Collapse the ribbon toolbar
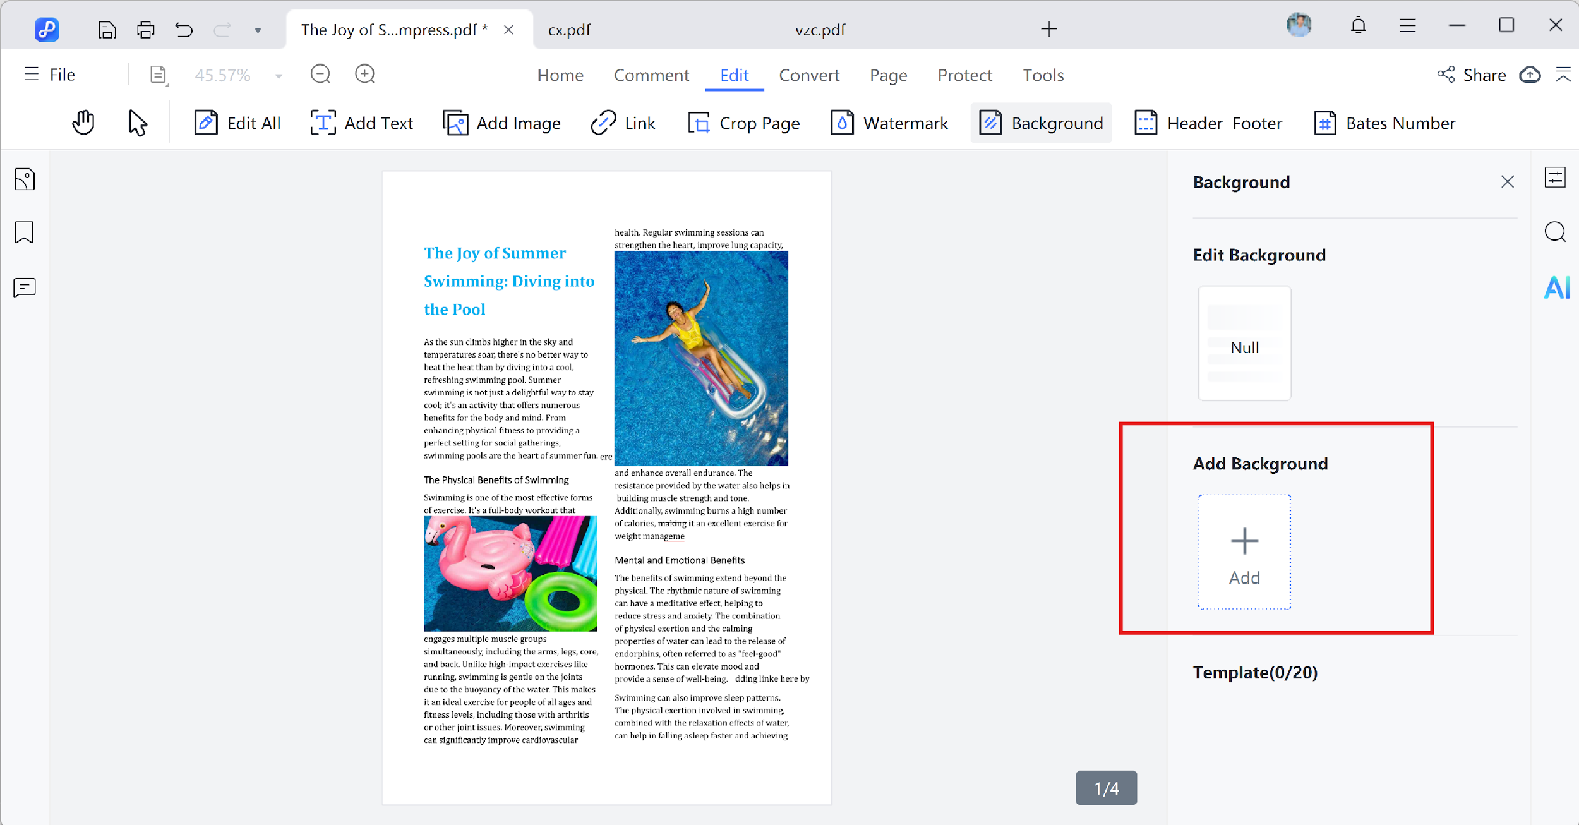Image resolution: width=1579 pixels, height=825 pixels. click(x=1563, y=75)
